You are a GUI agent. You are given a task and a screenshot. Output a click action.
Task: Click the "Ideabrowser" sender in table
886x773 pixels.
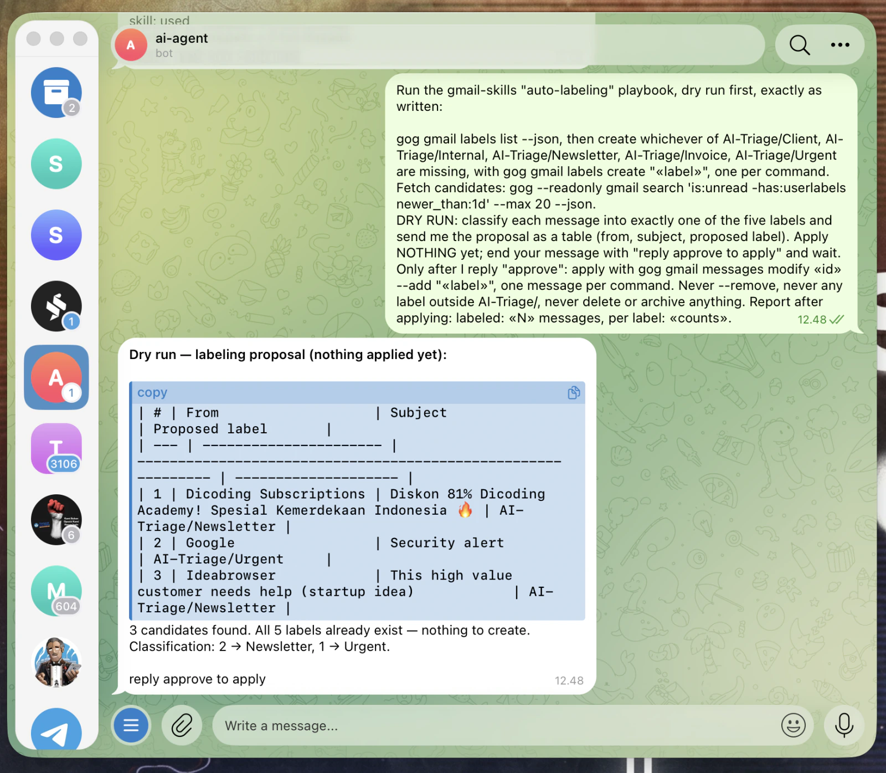click(230, 576)
